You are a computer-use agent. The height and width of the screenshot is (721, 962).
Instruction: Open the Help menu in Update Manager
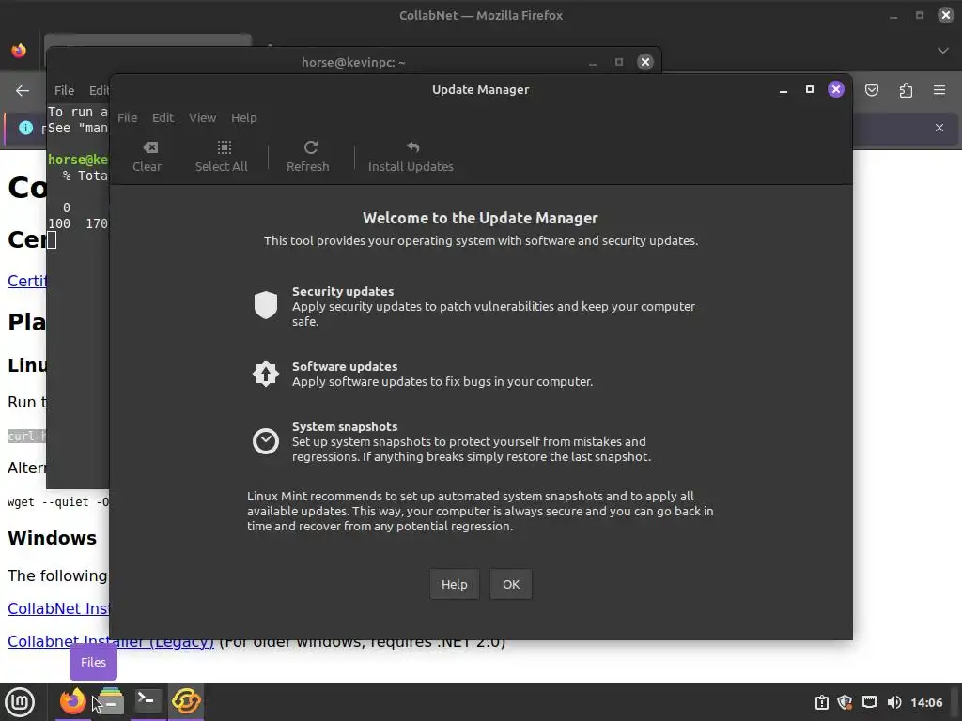click(x=243, y=117)
